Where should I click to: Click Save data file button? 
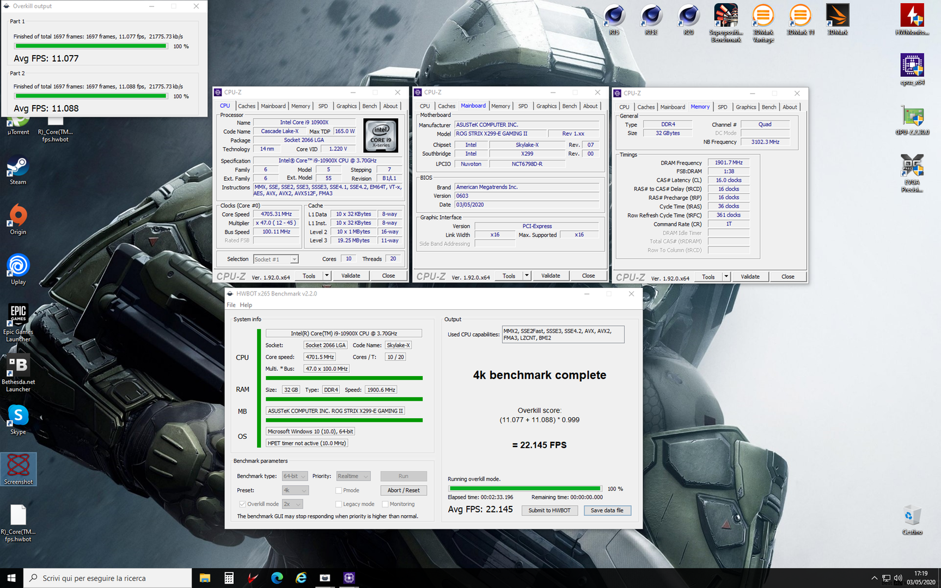[x=607, y=511]
